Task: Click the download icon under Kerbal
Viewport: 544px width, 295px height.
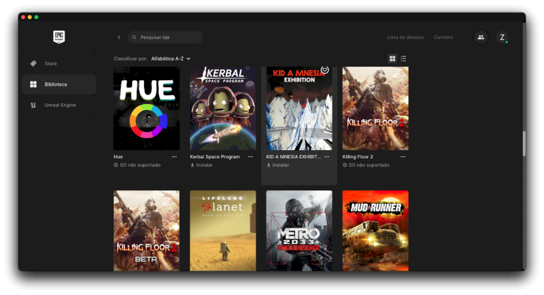Action: 192,165
